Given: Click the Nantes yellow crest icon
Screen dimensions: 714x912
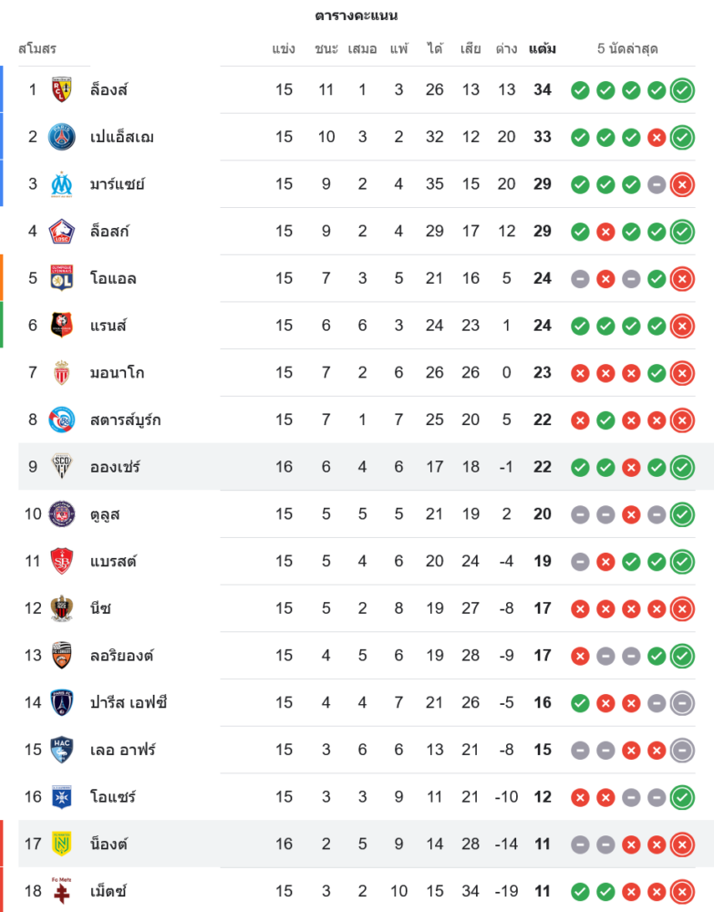Looking at the screenshot, I should click(x=61, y=844).
